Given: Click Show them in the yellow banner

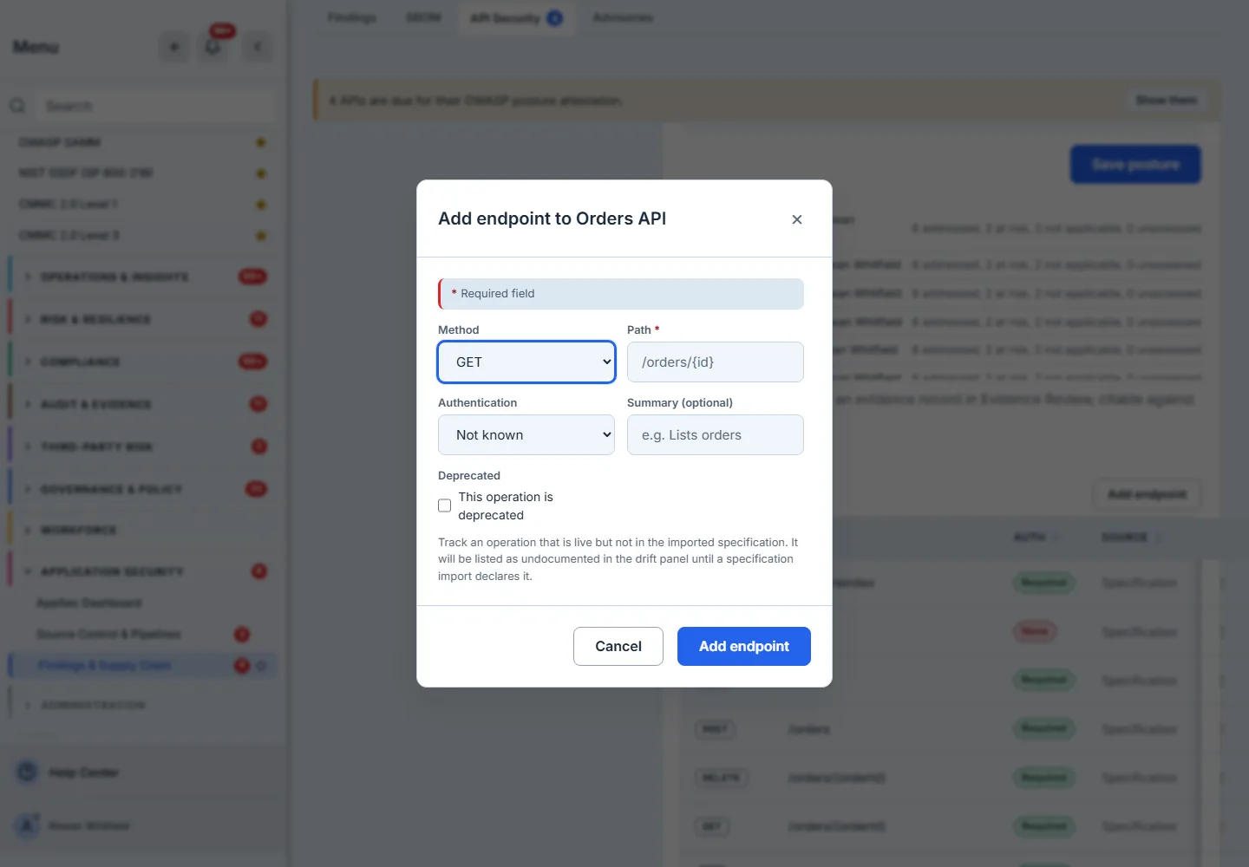Looking at the screenshot, I should pos(1166,101).
